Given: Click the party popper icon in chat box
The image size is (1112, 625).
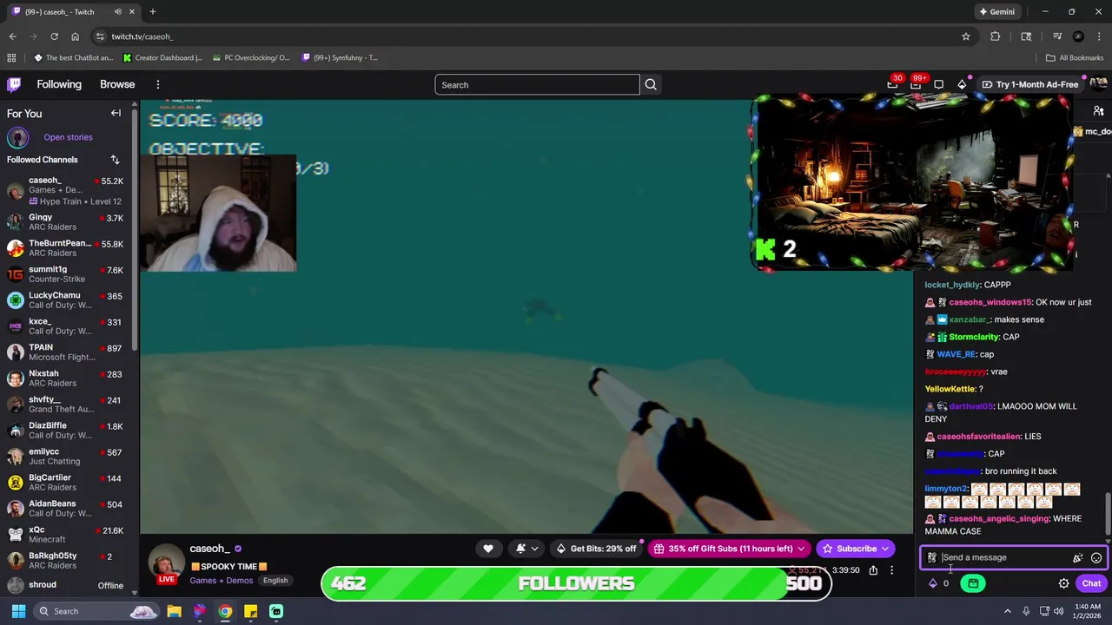Looking at the screenshot, I should click(1077, 558).
